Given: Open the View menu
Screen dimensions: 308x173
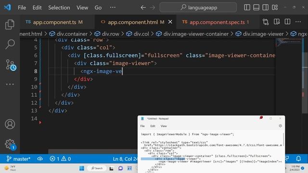Looking at the screenshot, I should pyautogui.click(x=82, y=8).
